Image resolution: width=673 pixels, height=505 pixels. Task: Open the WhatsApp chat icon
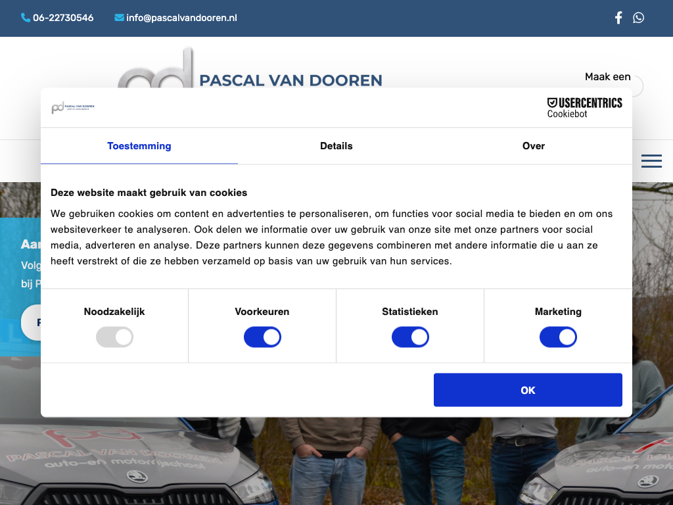tap(638, 18)
